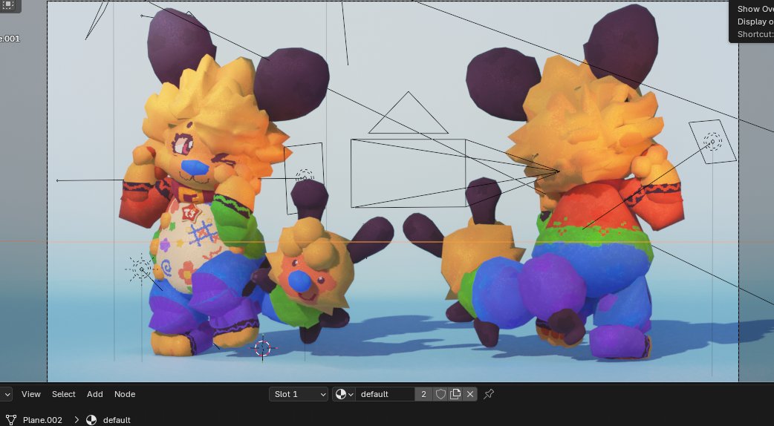Click 'Plane.002' breadcrumb text
The width and height of the screenshot is (774, 426).
(42, 420)
